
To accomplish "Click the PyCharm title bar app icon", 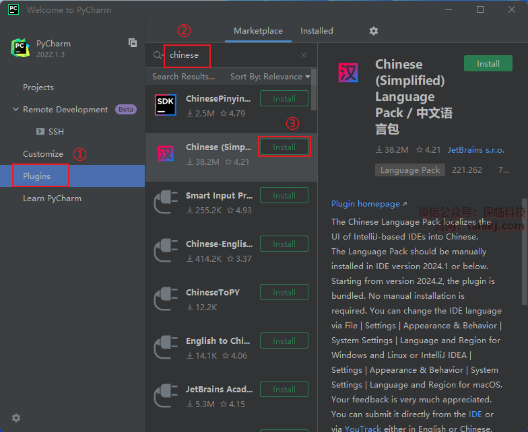I will (x=13, y=9).
